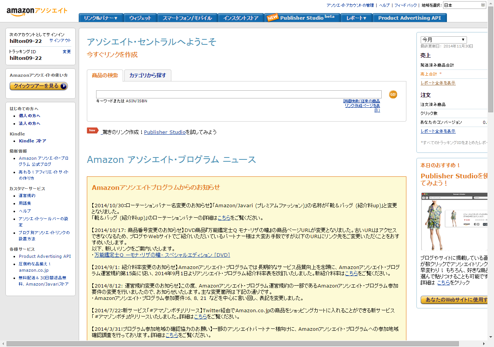Select the 商品の検索 tab
This screenshot has height=347, width=494.
coord(105,76)
